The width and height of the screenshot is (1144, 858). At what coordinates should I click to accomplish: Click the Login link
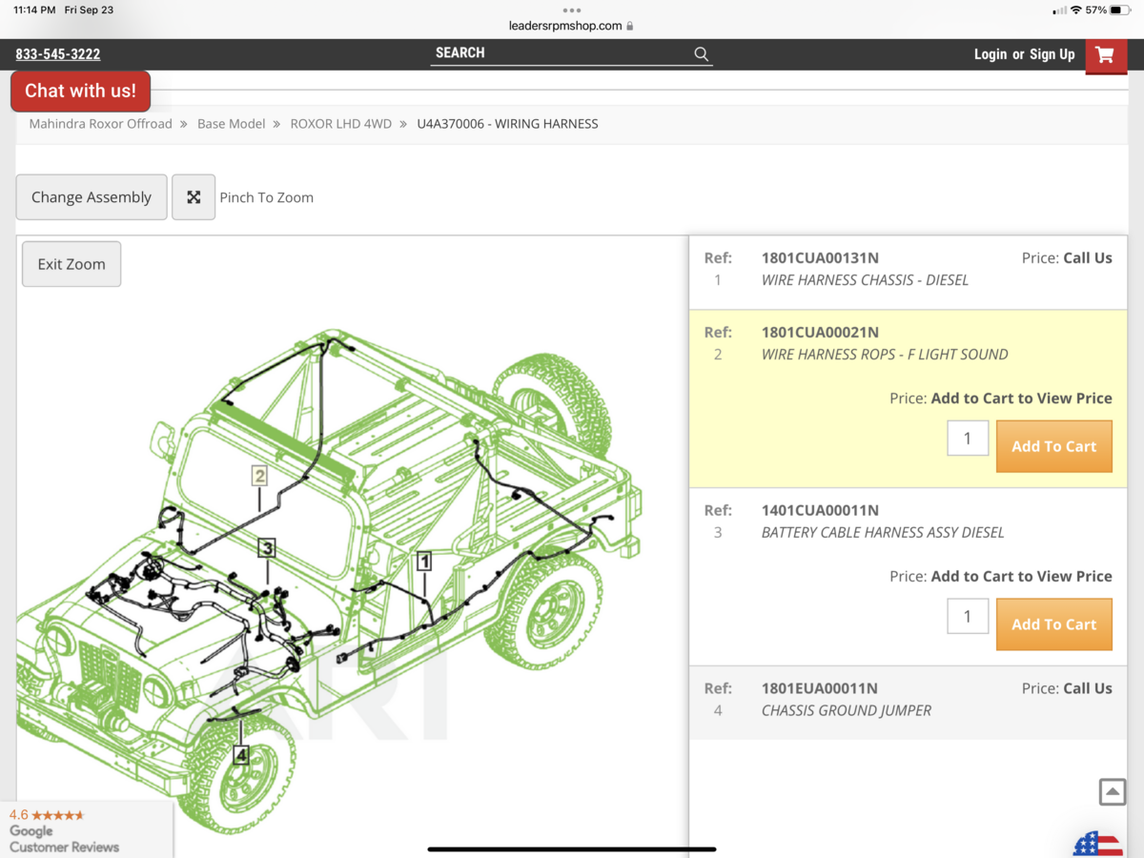pos(990,54)
